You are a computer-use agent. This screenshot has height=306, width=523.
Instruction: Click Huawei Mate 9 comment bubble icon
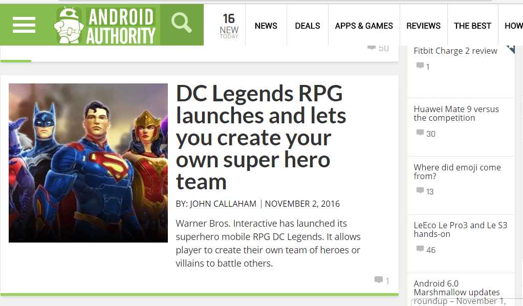click(x=420, y=133)
